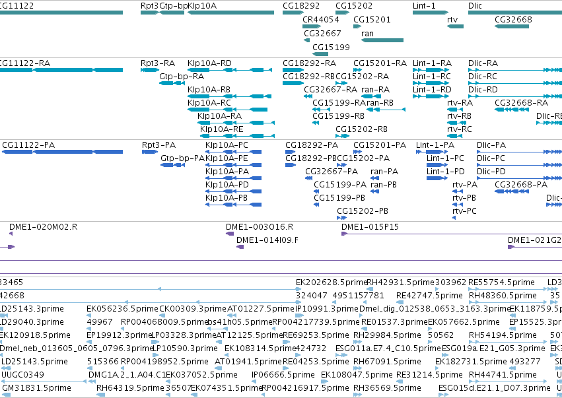
Task: Click the LD25143.3prime EST label
Action: (32, 309)
